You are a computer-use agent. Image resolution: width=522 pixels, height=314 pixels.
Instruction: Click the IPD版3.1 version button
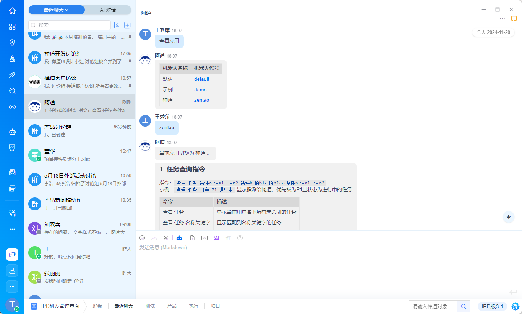point(492,306)
